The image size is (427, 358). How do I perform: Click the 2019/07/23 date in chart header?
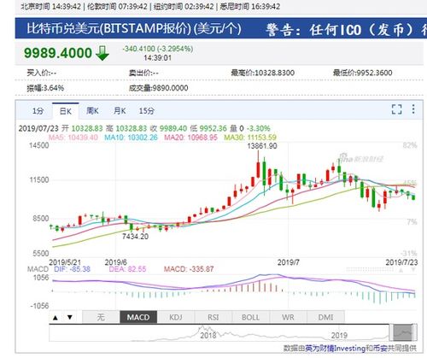[38, 128]
